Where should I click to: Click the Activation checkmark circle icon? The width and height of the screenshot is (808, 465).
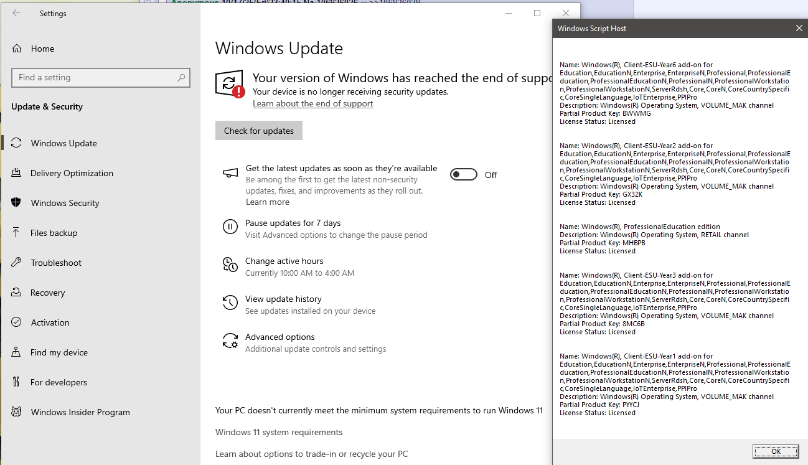pos(17,322)
